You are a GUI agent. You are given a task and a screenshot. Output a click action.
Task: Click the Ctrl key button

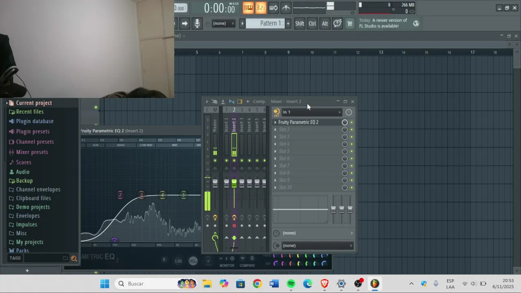point(312,23)
